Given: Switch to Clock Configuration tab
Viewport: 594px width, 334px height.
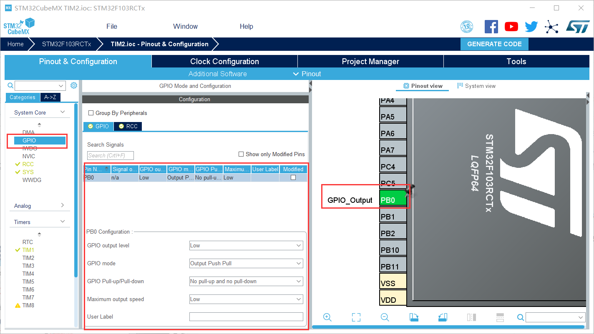Looking at the screenshot, I should tap(224, 61).
